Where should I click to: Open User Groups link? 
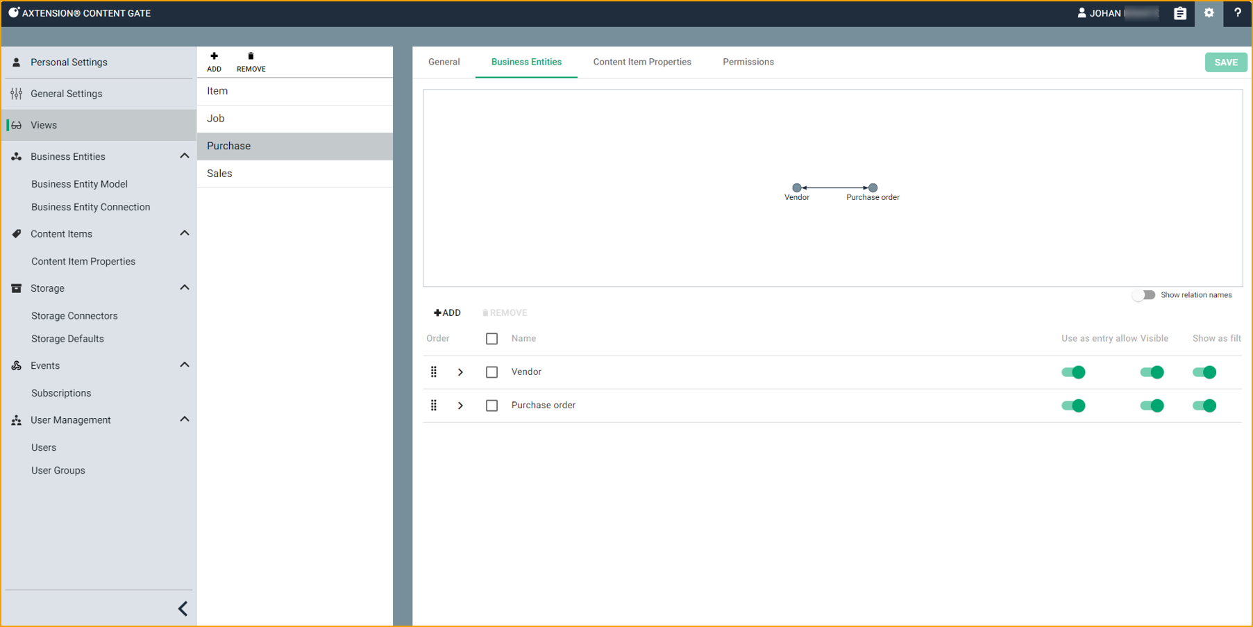58,471
